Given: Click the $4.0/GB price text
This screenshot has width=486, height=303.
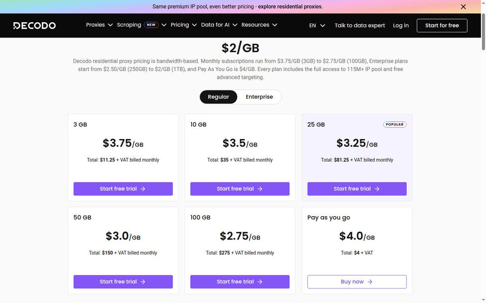Looking at the screenshot, I should [357, 236].
